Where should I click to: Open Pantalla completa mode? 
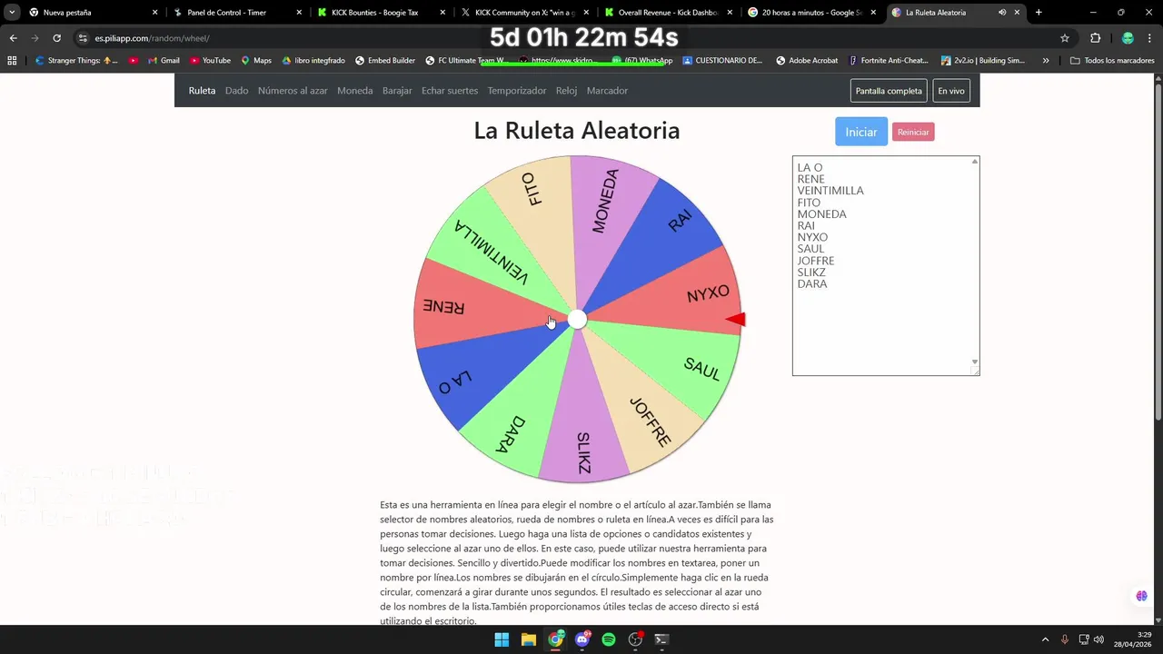889,91
